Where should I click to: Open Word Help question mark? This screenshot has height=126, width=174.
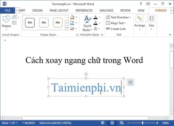[141, 4]
